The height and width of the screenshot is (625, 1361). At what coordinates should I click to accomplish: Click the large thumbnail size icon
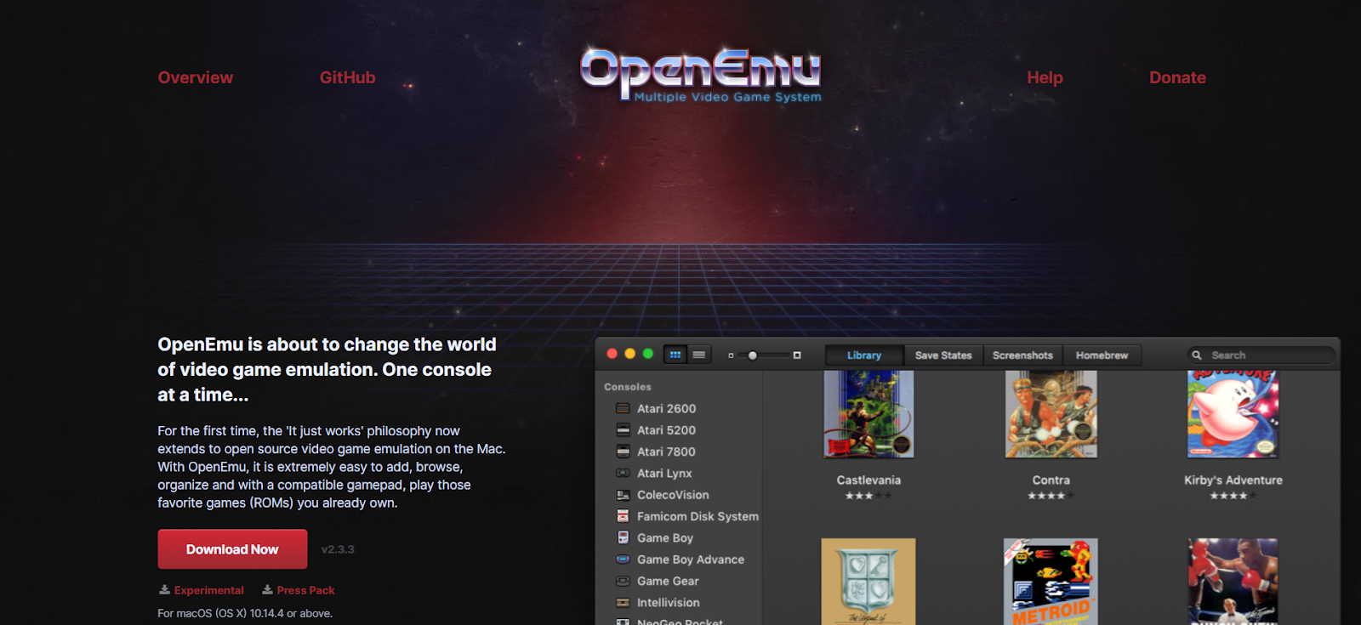[797, 355]
